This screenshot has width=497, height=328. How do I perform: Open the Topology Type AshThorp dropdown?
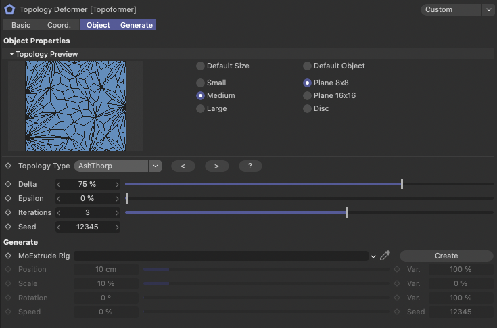tap(118, 166)
